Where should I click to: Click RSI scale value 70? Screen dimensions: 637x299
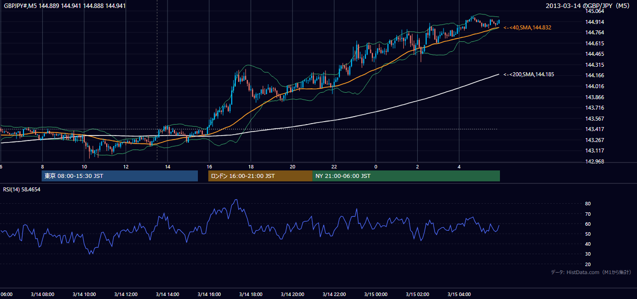point(588,214)
